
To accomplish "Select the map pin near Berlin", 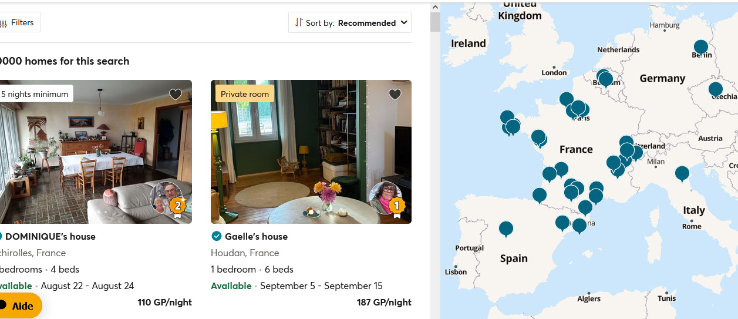I will [x=700, y=47].
